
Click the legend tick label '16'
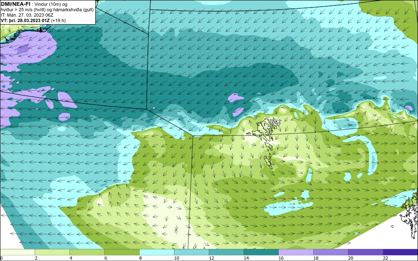[281, 258]
